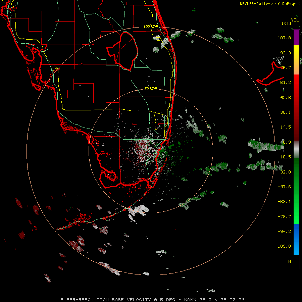Select the 61.2 velocity scale value
This screenshot has width=302, height=302.
click(x=286, y=83)
